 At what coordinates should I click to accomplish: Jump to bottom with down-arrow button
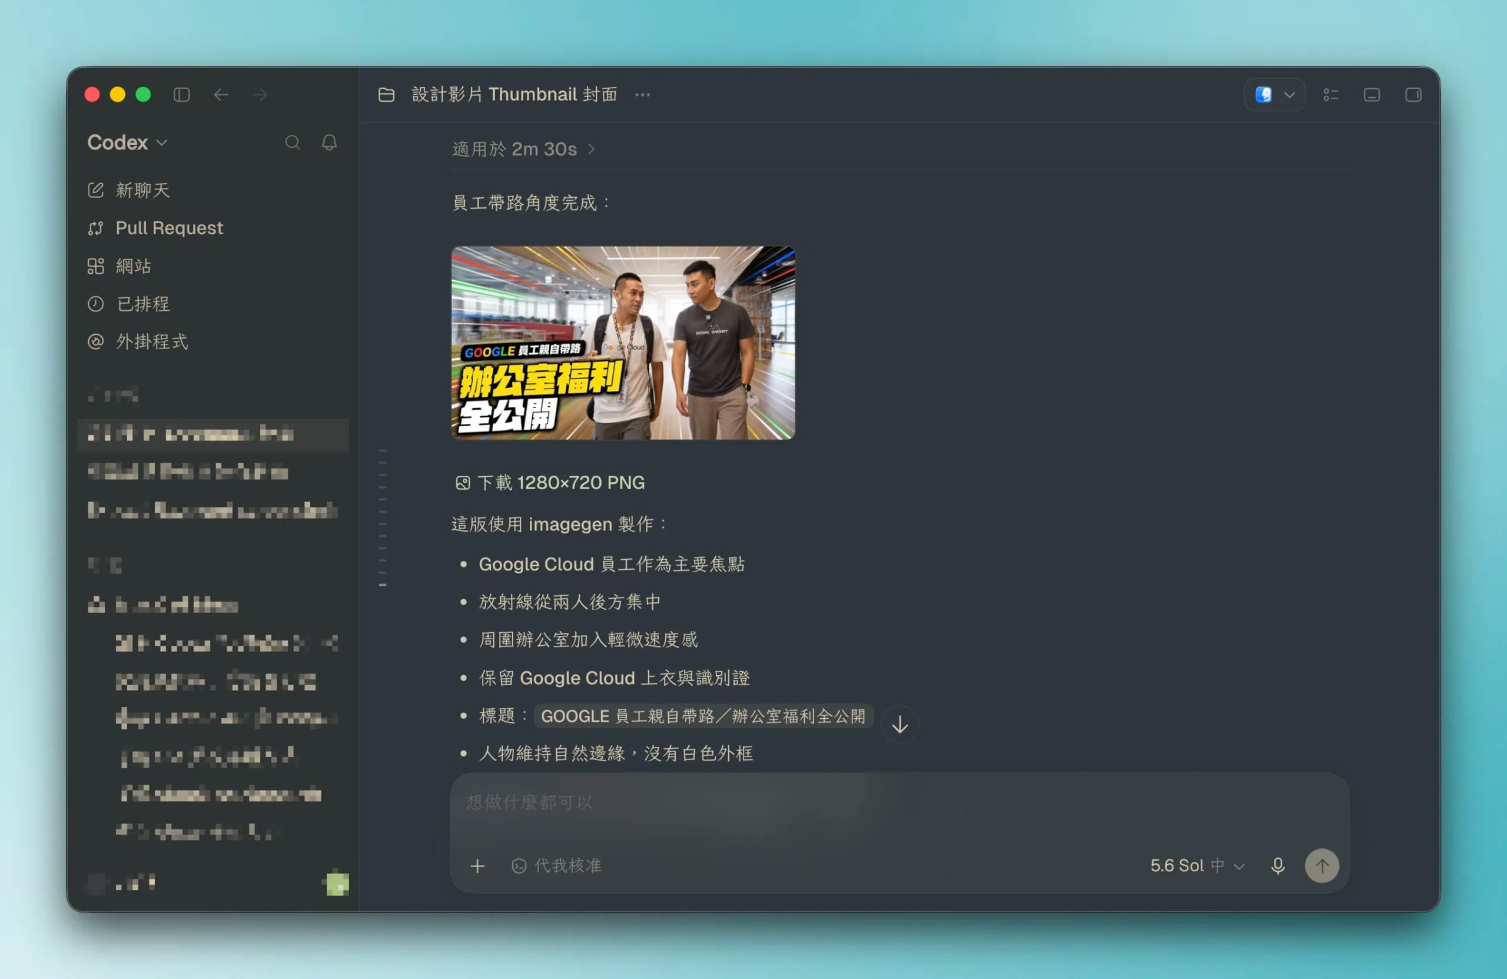[x=899, y=725]
